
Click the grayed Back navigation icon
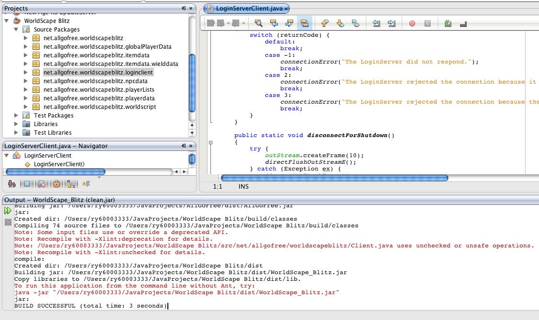[x=220, y=23]
